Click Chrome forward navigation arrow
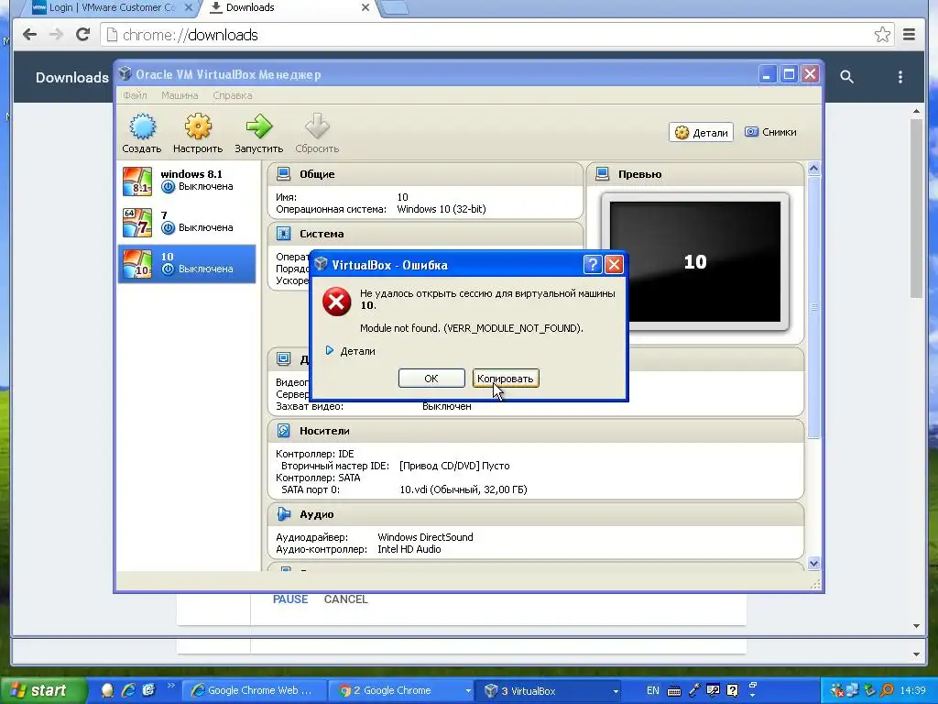The width and height of the screenshot is (938, 704). tap(56, 35)
